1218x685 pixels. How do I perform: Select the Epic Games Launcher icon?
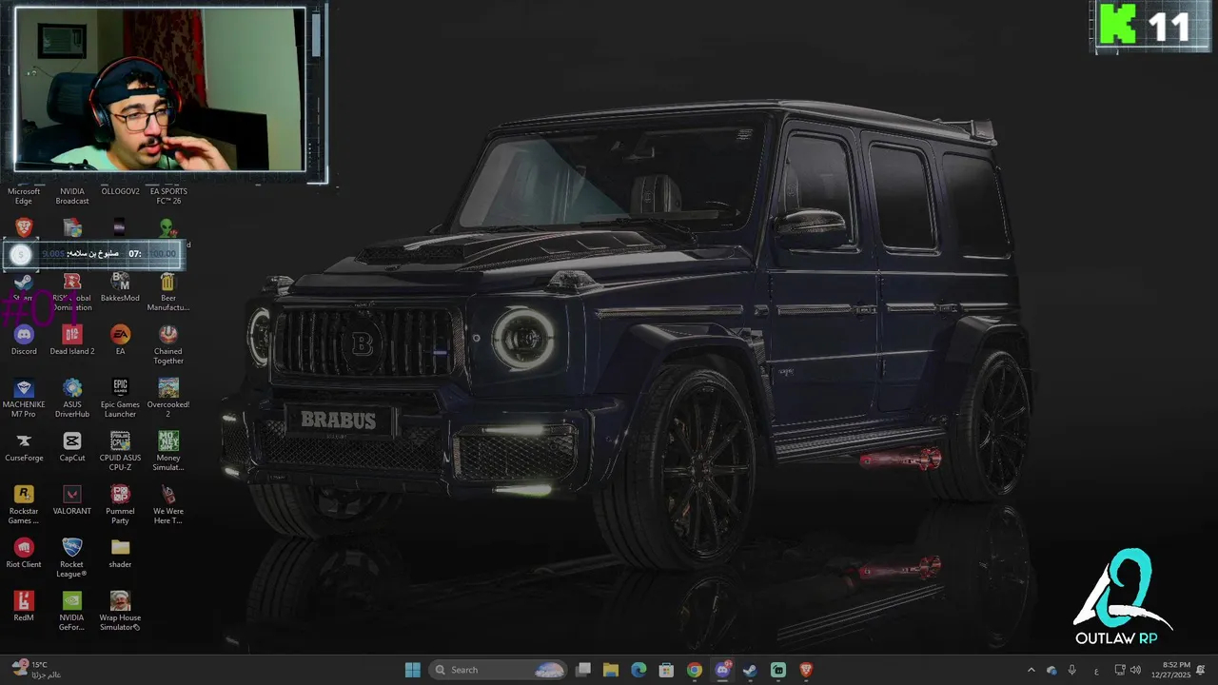click(x=120, y=398)
